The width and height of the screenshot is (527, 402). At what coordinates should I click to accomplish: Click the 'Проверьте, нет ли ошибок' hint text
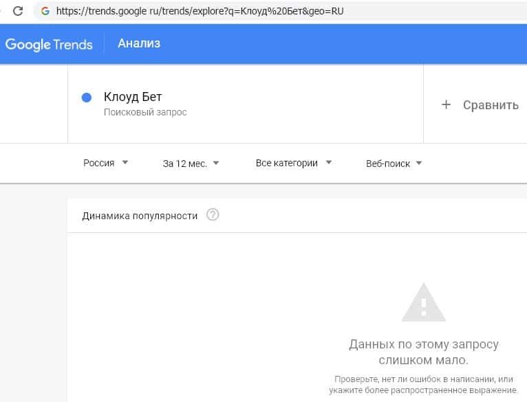tap(423, 384)
